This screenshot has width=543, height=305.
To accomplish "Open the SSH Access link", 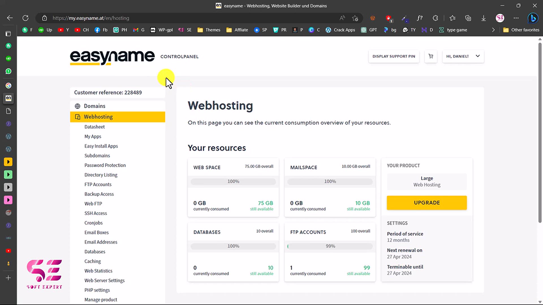I will coord(96,213).
